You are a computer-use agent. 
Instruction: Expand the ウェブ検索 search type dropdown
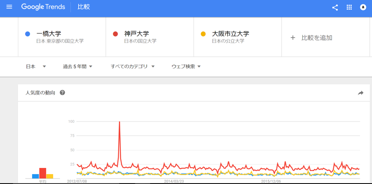186,67
